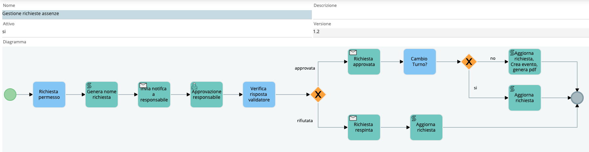The width and height of the screenshot is (589, 152).
Task: Click script icon on Crea evento task
Action: [x=512, y=53]
